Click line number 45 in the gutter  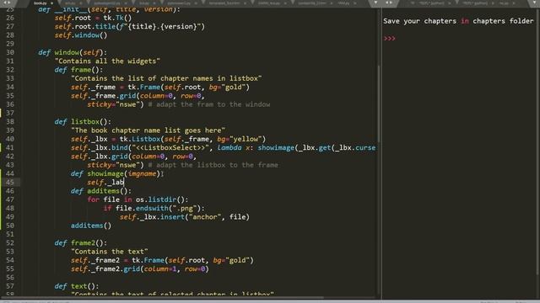coord(10,182)
